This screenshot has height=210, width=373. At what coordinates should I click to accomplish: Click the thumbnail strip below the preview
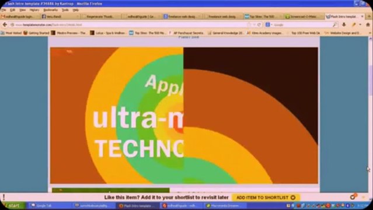[x=110, y=190]
